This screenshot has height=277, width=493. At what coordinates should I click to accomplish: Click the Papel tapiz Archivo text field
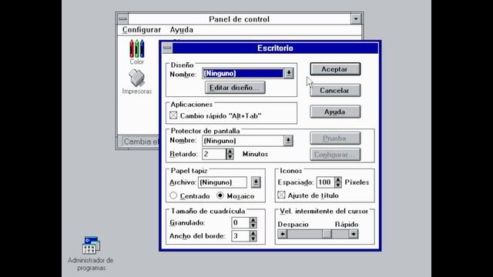(223, 182)
